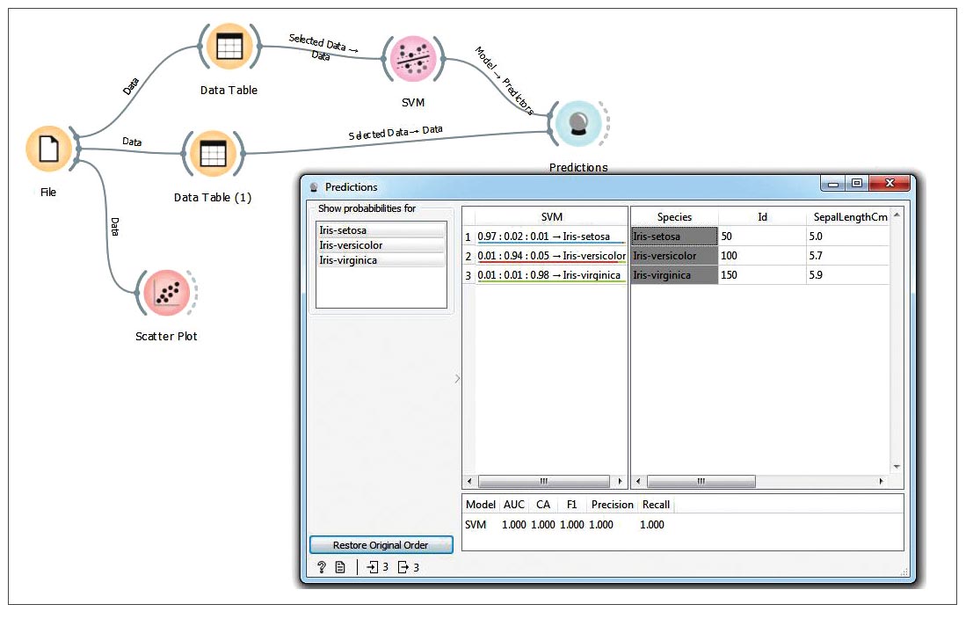Click the Id column header
Screen dimensions: 973x619
click(x=762, y=216)
